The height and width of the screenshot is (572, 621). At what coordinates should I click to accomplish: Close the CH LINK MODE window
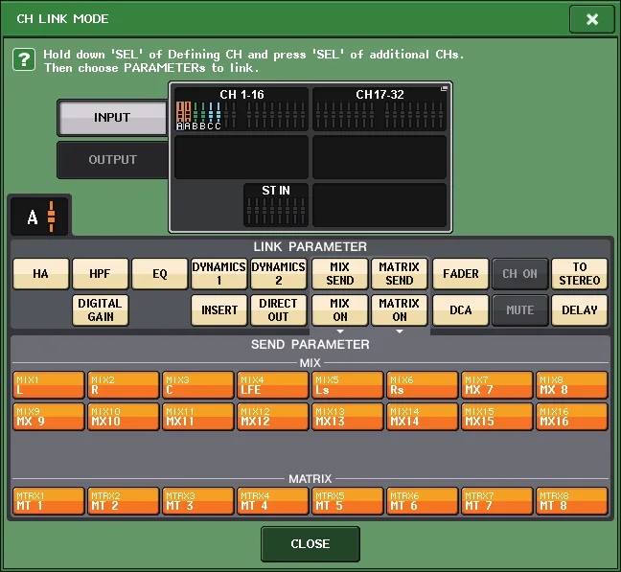click(592, 19)
